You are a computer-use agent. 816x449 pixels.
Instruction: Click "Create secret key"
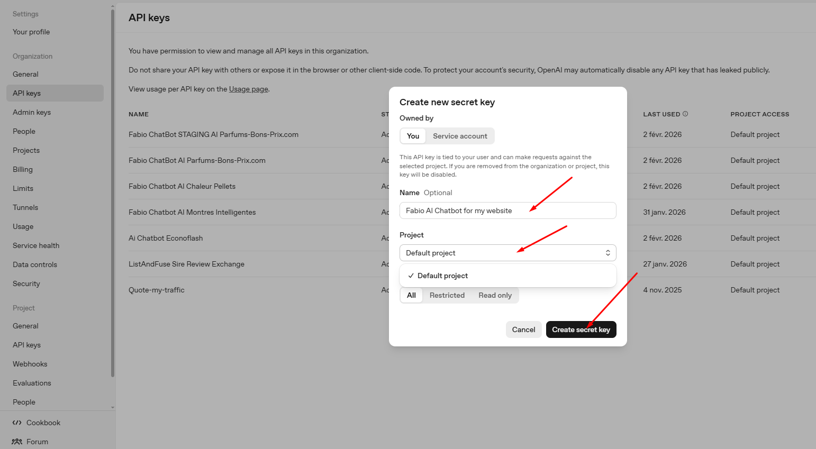tap(581, 329)
